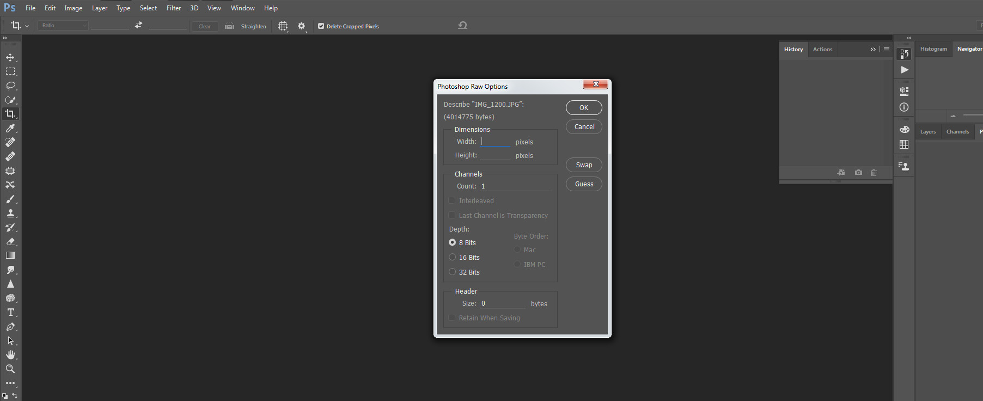
Task: Expand the toolbox double-arrow at top
Action: (x=5, y=38)
